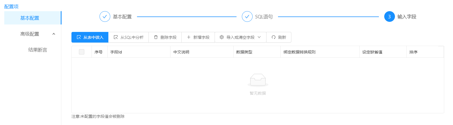Collapse the 高级配置 menu chevron
The height and width of the screenshot is (125, 453).
(x=54, y=34)
